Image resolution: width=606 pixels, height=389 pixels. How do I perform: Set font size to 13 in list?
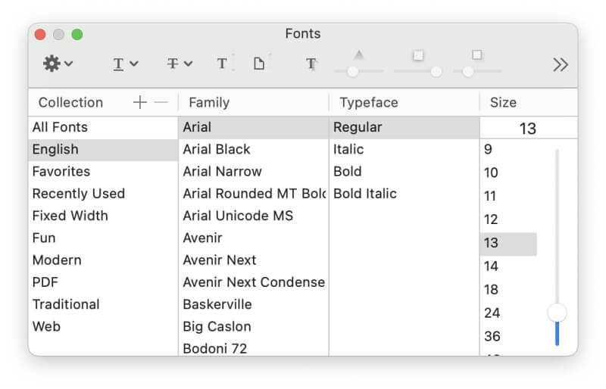[508, 243]
